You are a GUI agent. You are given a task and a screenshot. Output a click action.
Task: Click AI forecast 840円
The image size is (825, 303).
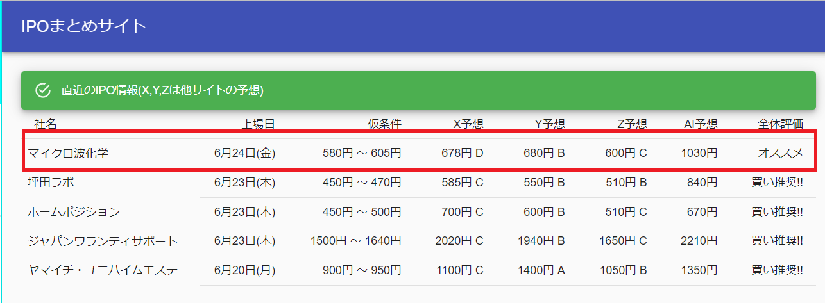click(x=702, y=183)
